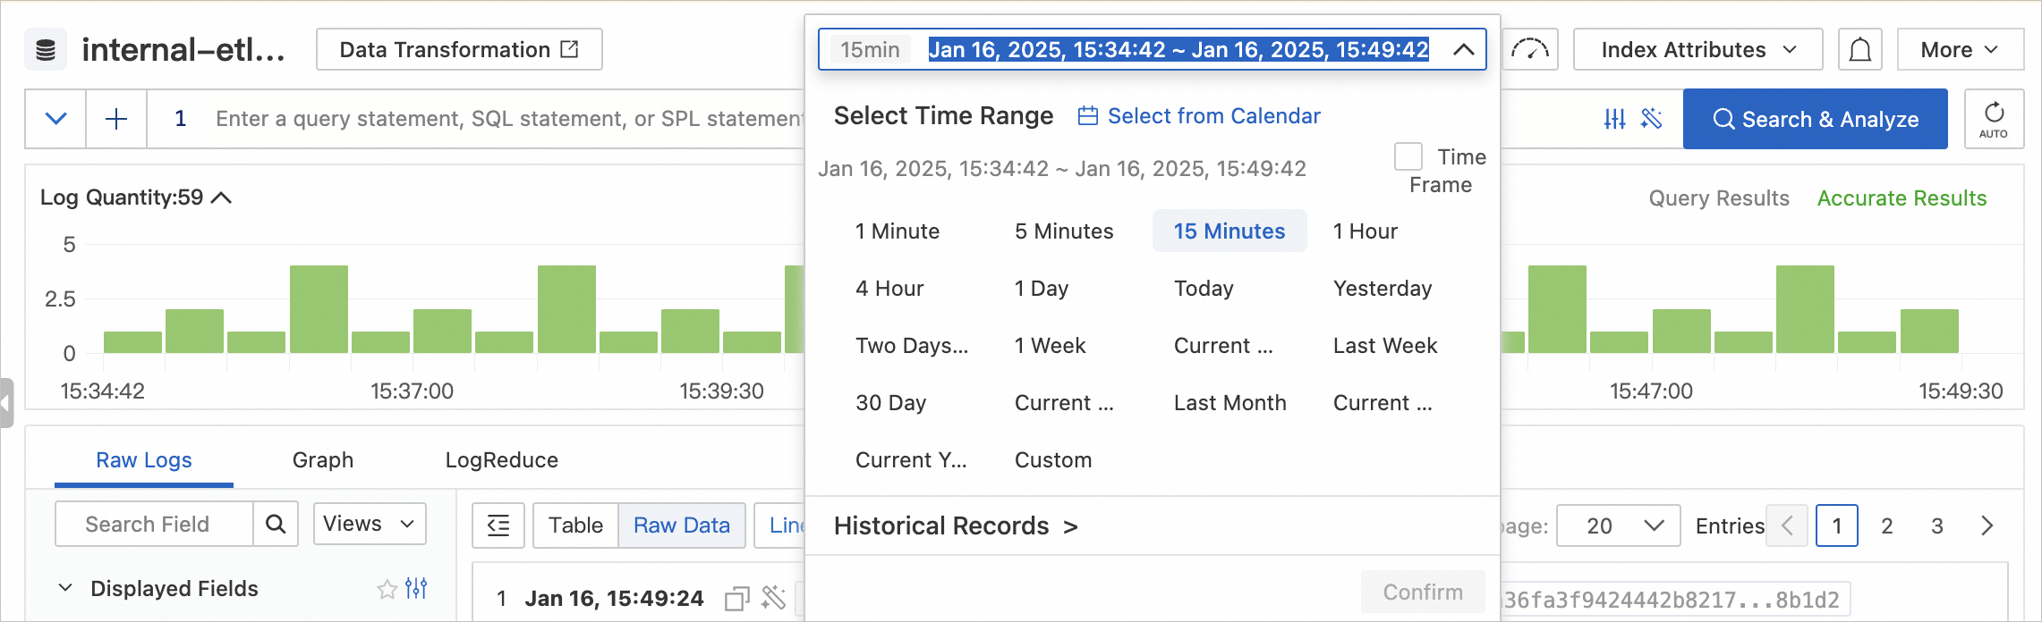Click the Search Field input box
Image resolution: width=2042 pixels, height=622 pixels.
[x=154, y=525]
